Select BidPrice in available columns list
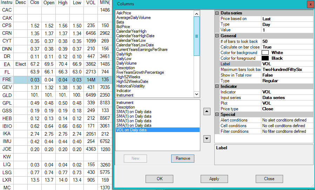This screenshot has height=190, width=315. click(x=123, y=27)
